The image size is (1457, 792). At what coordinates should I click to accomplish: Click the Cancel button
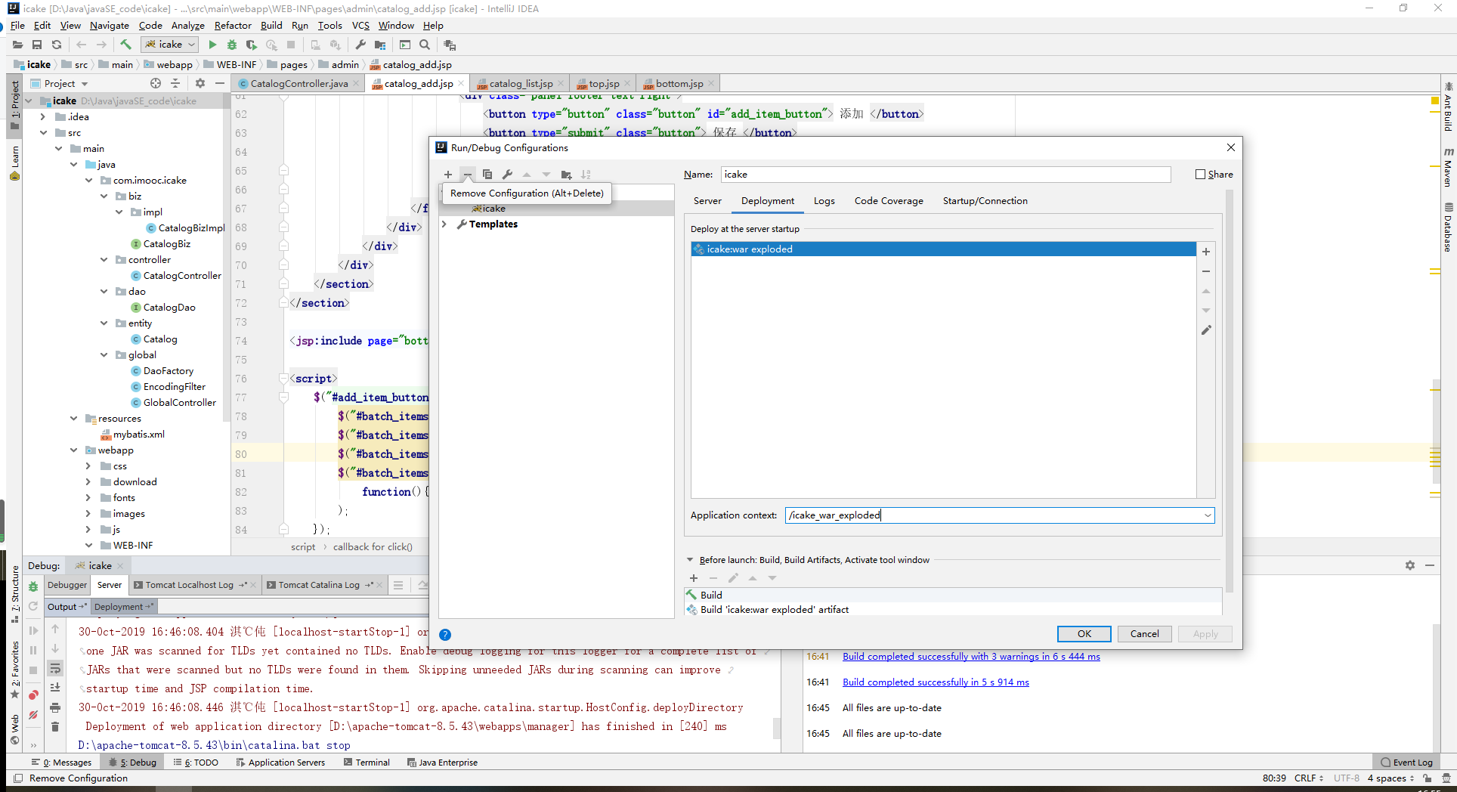click(x=1144, y=634)
